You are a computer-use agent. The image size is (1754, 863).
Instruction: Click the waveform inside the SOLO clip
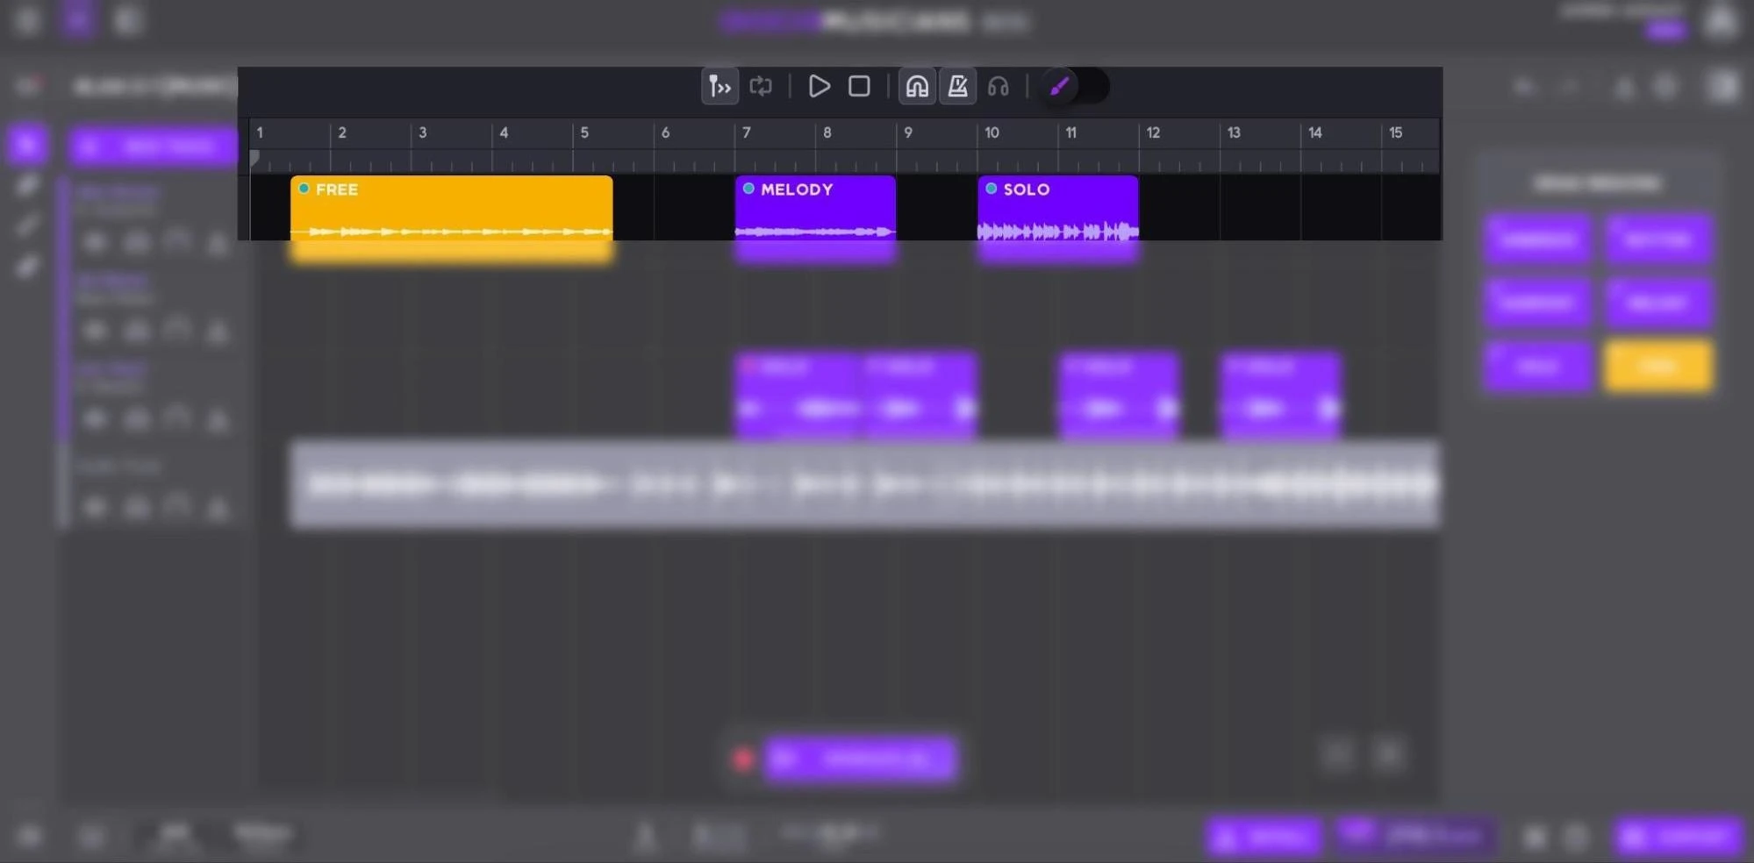(x=1057, y=232)
